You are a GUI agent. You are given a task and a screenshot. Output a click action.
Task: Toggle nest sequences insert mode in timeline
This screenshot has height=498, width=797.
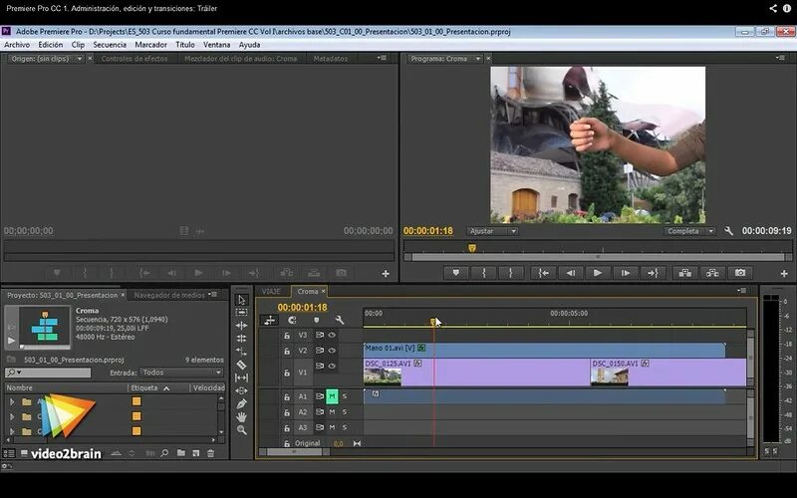[269, 320]
